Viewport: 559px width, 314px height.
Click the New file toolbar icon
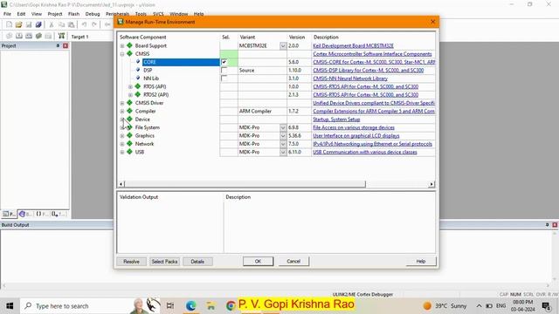(x=9, y=24)
